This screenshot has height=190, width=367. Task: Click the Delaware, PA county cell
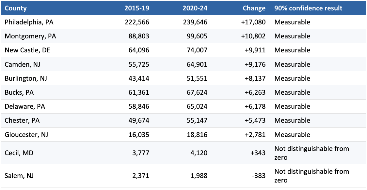click(x=25, y=106)
